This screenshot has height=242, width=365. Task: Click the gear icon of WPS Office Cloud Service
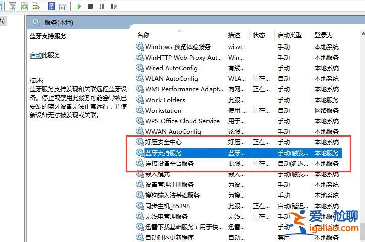click(x=140, y=121)
